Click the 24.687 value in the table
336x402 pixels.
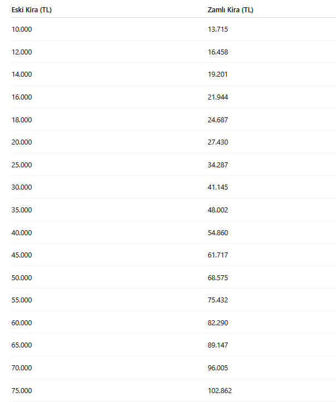pyautogui.click(x=218, y=120)
